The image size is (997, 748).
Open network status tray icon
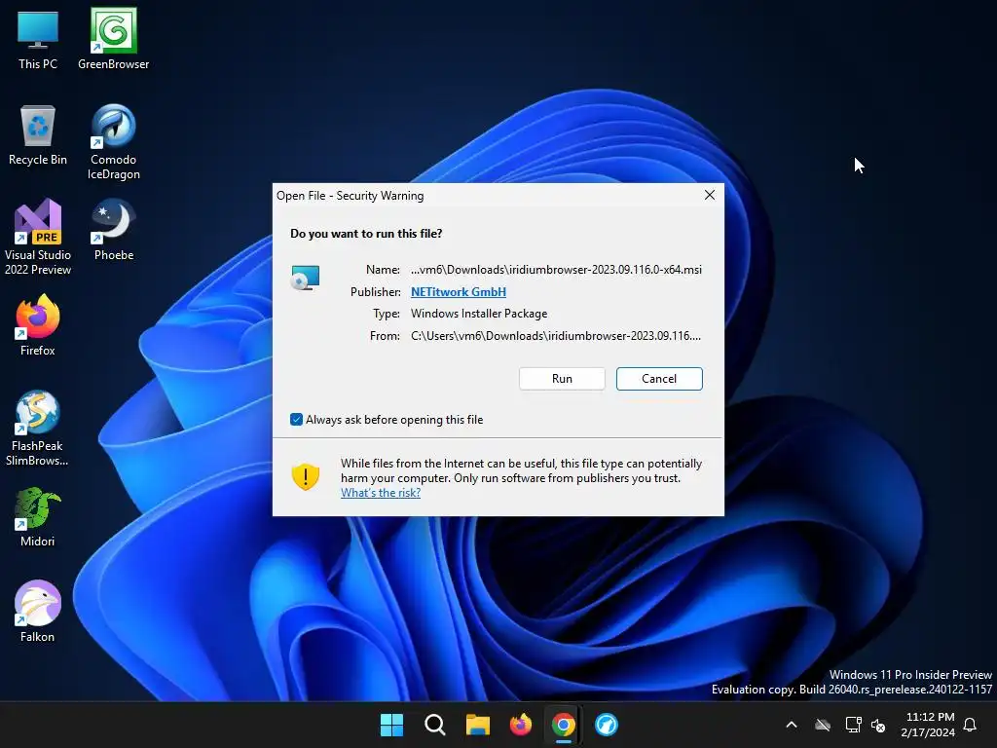pos(853,725)
